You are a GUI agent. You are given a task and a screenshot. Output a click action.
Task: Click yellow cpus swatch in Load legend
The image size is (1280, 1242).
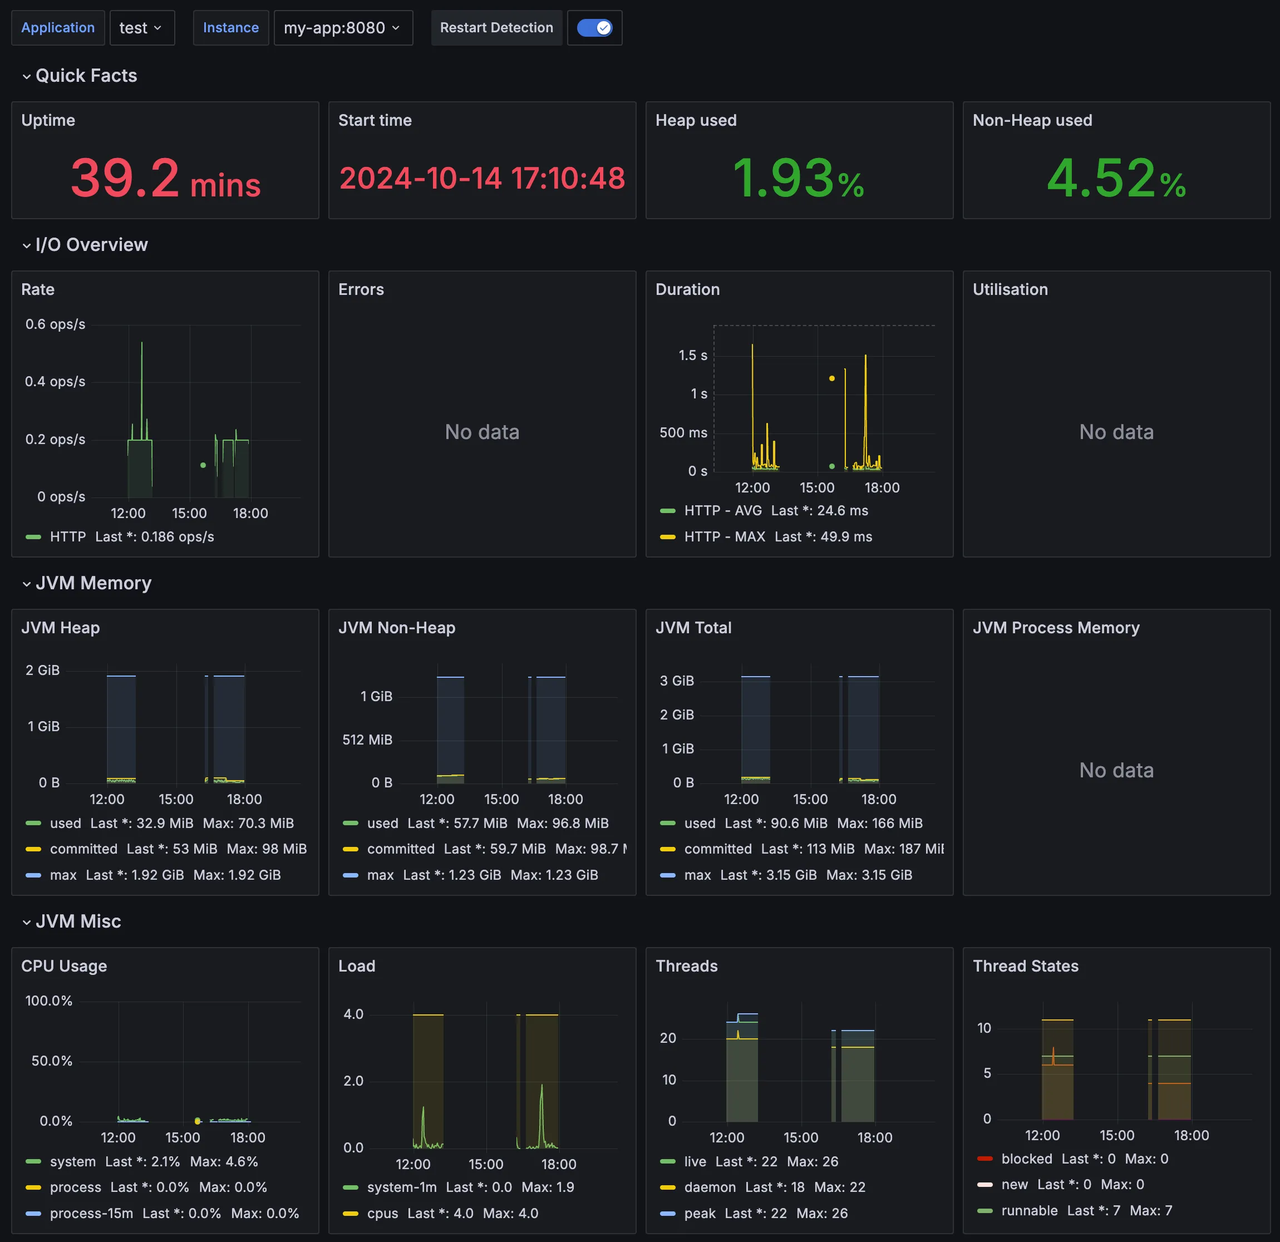coord(351,1213)
